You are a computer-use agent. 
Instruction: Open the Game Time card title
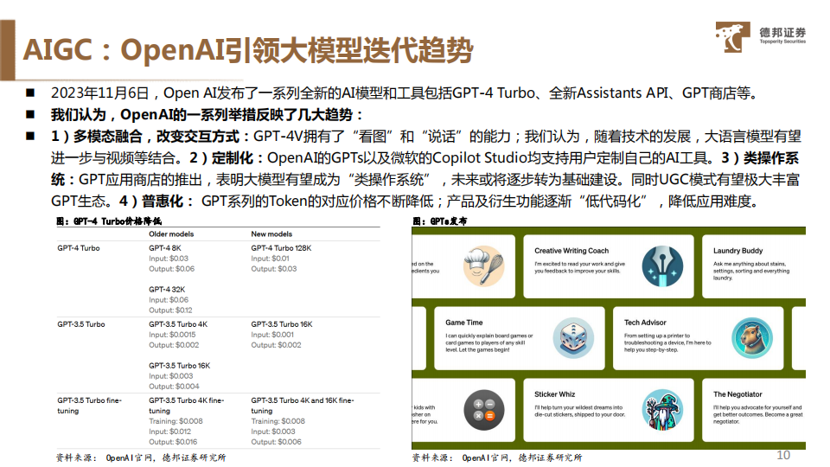click(x=463, y=323)
